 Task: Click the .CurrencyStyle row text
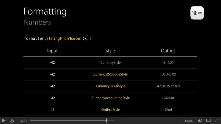[x=110, y=62]
